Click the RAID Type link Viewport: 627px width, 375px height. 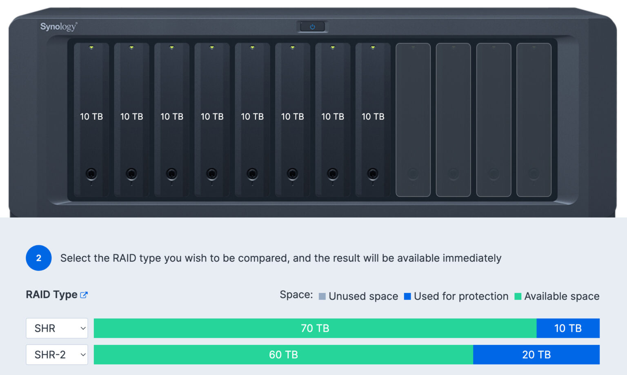pos(51,295)
